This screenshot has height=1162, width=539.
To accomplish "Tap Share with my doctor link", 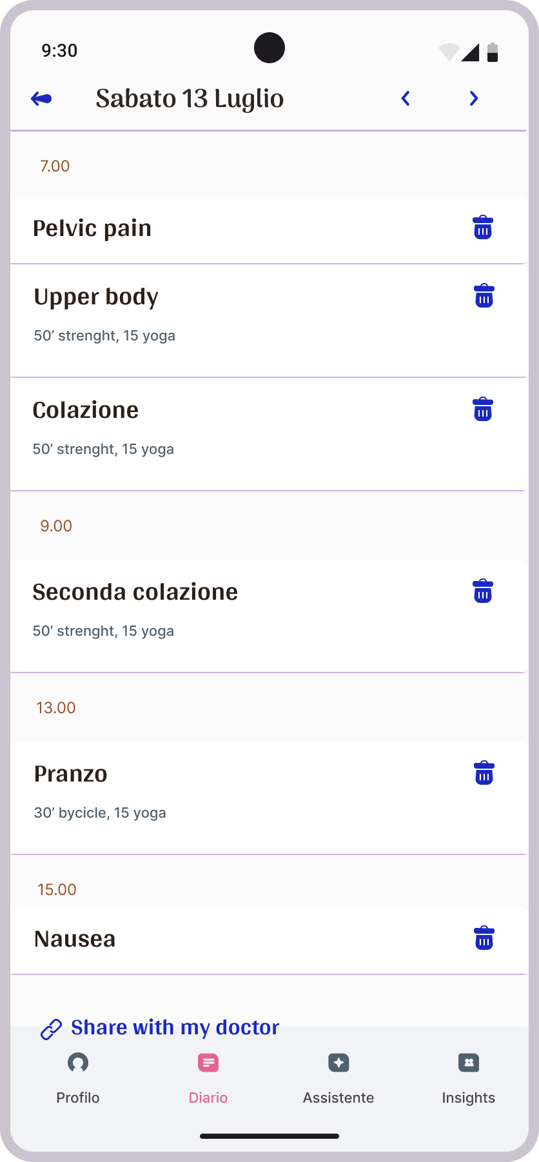I will coord(161,1028).
